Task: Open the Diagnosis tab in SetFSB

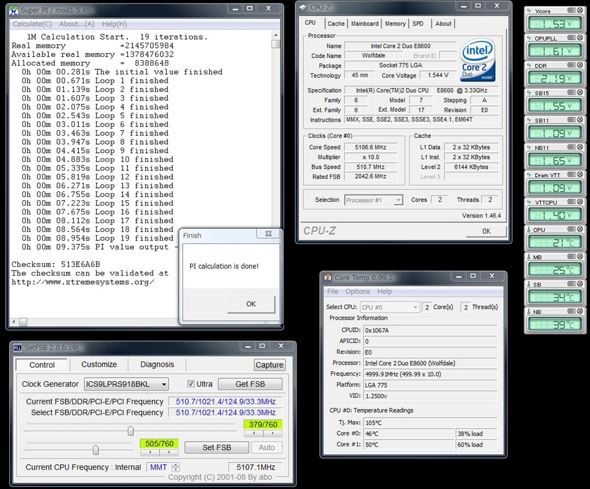Action: point(157,364)
